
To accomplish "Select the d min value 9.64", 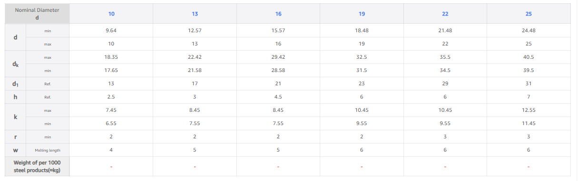I will (x=111, y=30).
